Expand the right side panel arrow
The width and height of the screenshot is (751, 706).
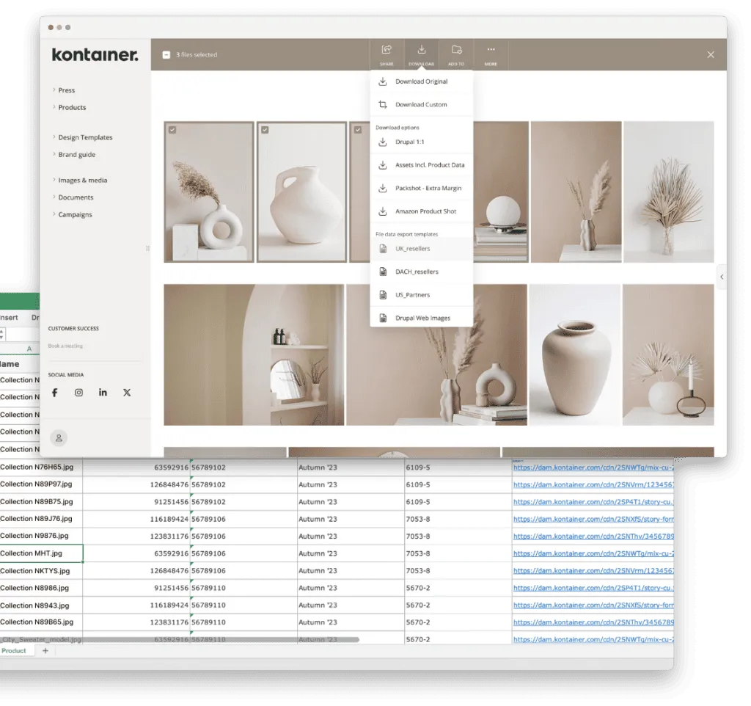[722, 277]
